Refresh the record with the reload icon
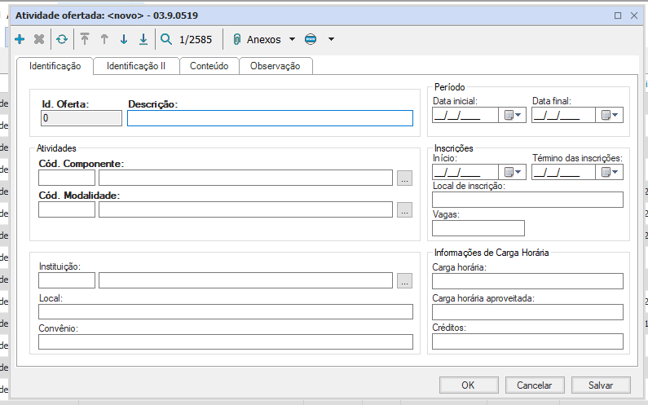 coord(62,39)
